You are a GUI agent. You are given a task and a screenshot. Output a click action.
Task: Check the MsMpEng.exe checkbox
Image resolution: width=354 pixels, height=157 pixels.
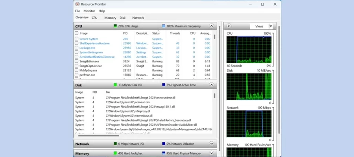77,70
